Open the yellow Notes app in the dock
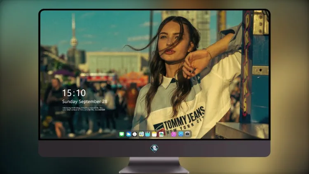 (x=154, y=134)
